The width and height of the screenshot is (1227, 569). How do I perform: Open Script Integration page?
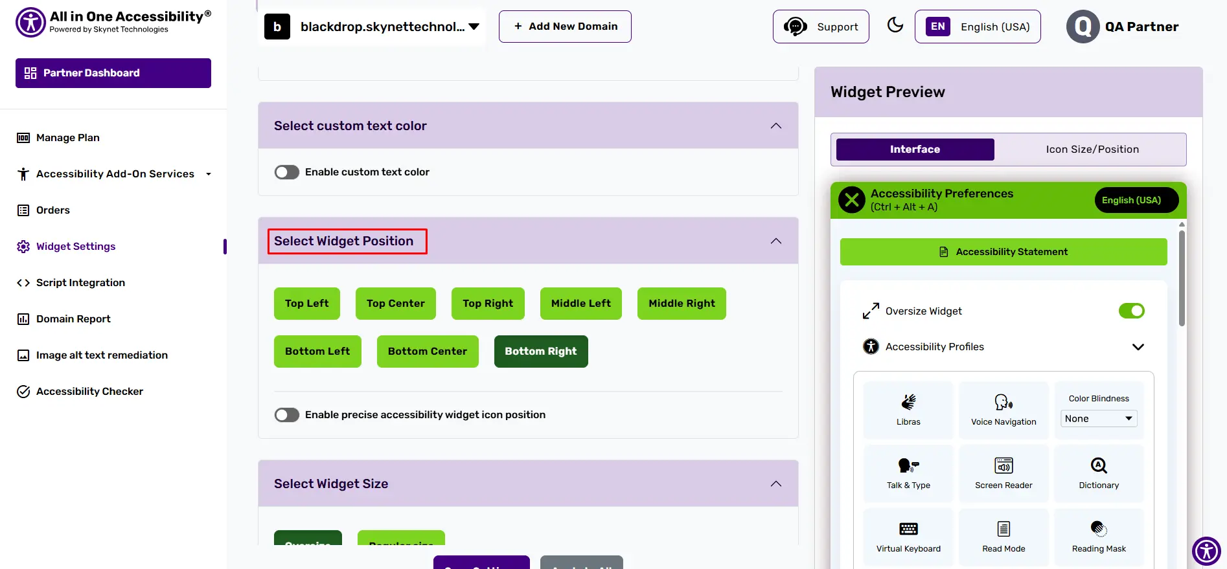point(80,283)
